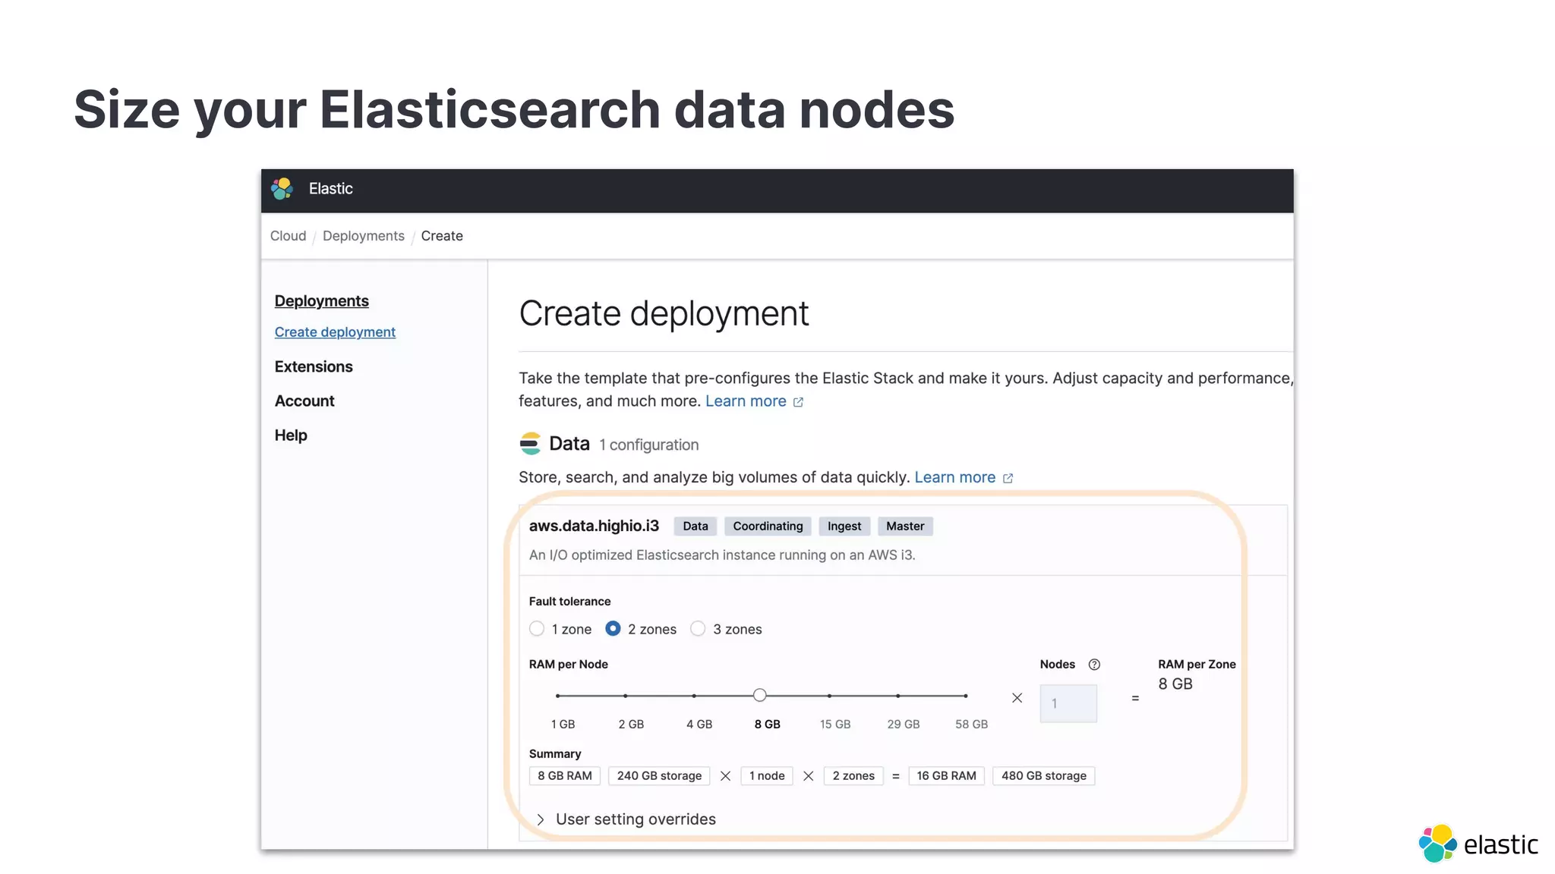Click external link icon after features Learn more
The height and width of the screenshot is (874, 1555).
tap(798, 402)
